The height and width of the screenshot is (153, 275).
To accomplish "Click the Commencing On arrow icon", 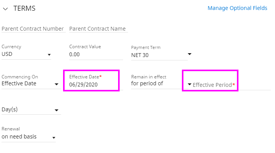I will tap(56, 84).
